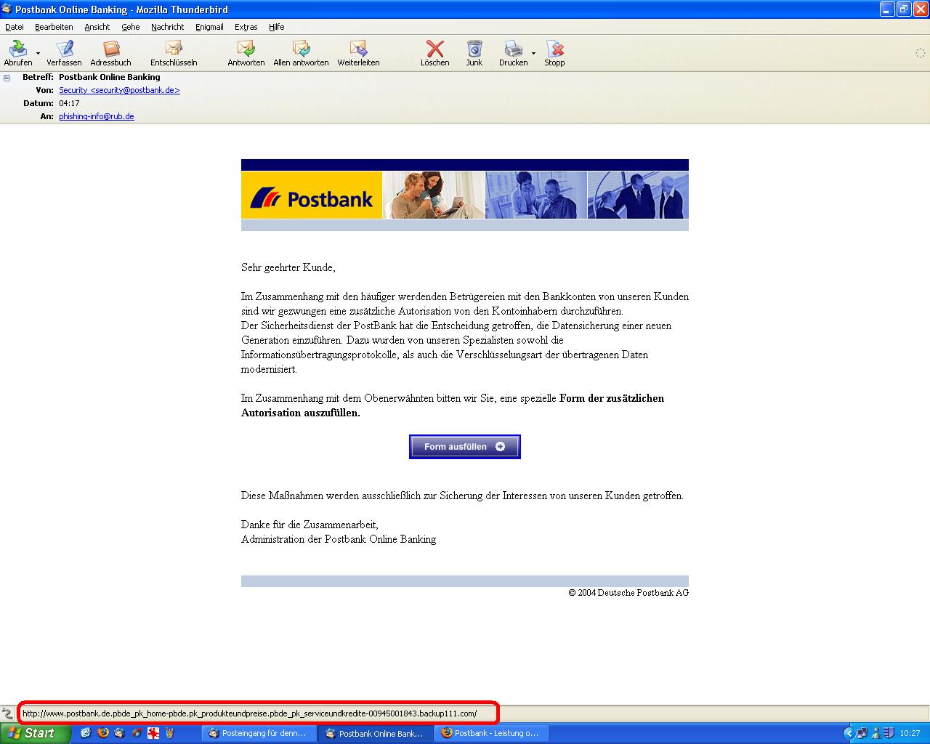
Task: Click the Weiterleiten forward icon
Action: (x=358, y=49)
